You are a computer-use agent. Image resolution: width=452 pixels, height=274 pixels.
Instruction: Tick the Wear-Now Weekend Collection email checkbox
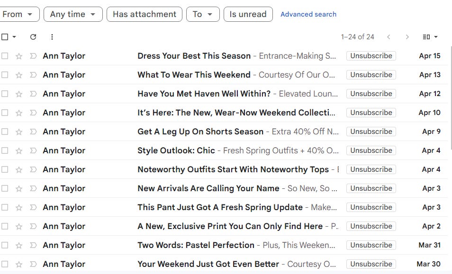(x=5, y=113)
